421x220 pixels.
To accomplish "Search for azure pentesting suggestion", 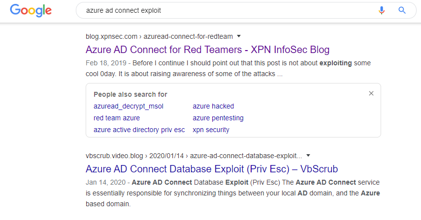I will tap(218, 118).
